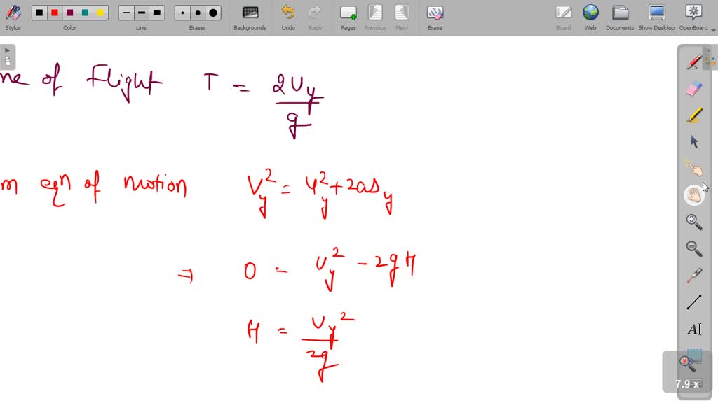Select the Eraser tool in the right palette
718x403 pixels.
pos(693,87)
